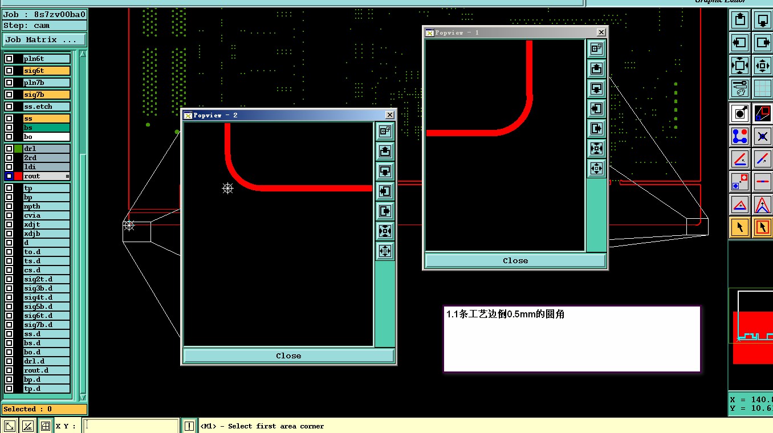773x433 pixels.
Task: Select the single red triangle tool
Action: pos(740,205)
